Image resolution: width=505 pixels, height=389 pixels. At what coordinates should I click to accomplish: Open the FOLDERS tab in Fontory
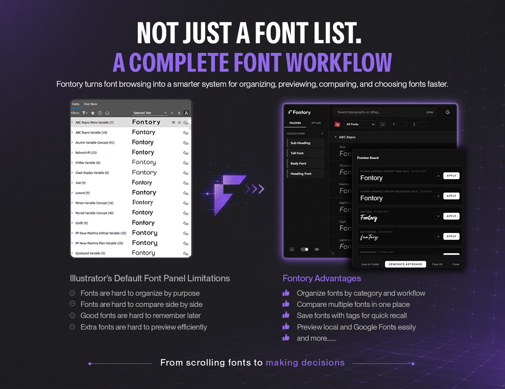pos(295,123)
